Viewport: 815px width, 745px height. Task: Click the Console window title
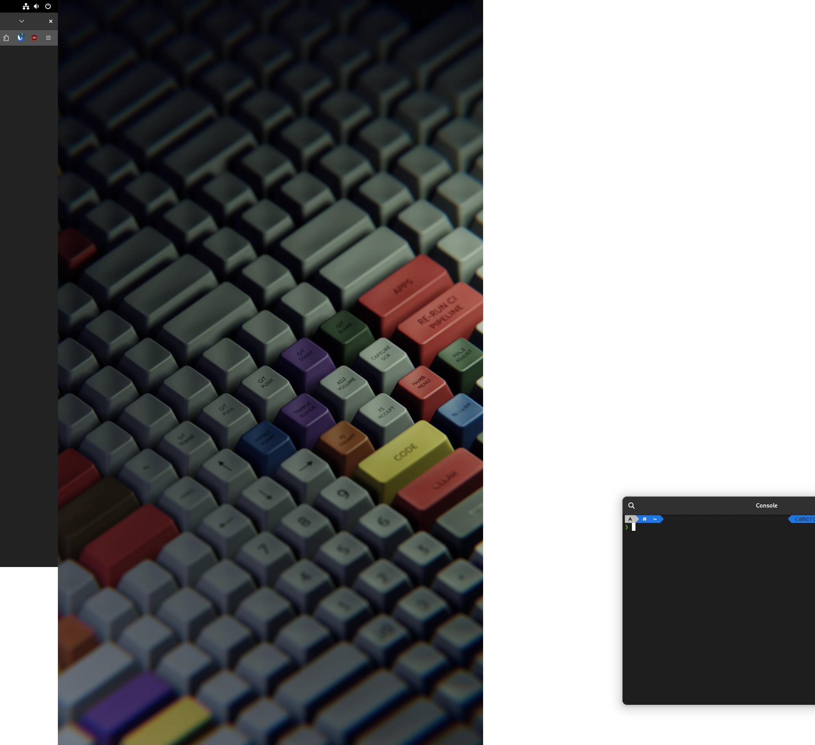(767, 505)
